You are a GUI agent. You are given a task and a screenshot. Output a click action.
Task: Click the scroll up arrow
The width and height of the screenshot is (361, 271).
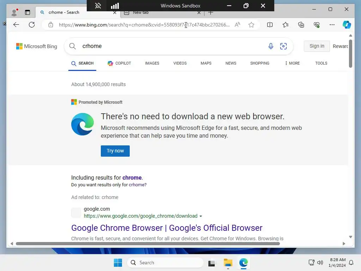coord(350,36)
